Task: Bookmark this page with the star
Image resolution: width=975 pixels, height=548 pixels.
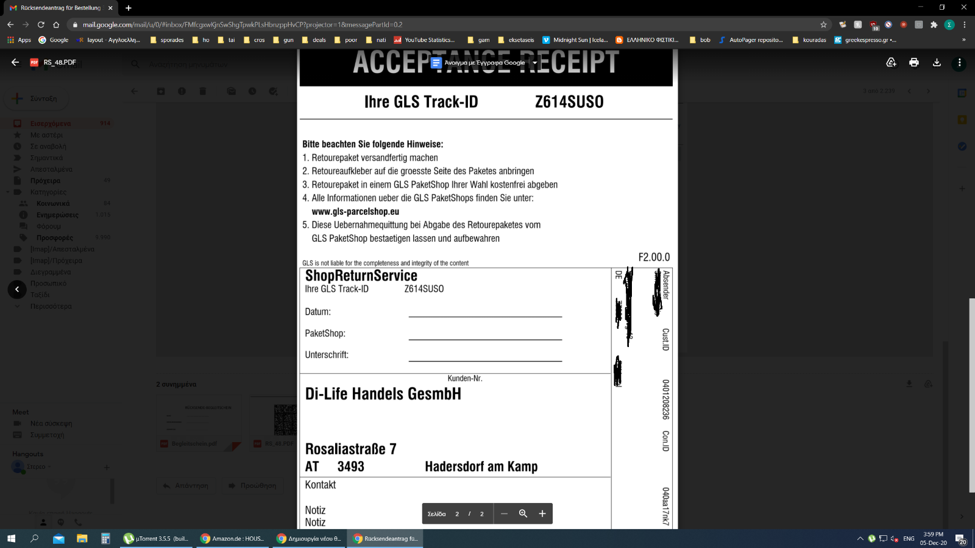Action: [823, 24]
